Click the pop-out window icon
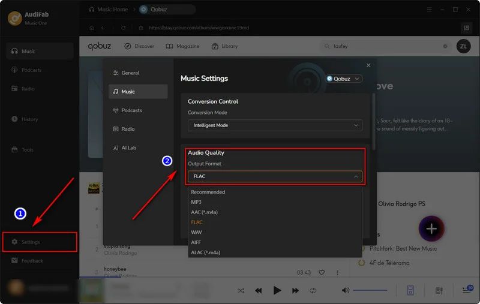Viewport: 480px width, 304px height. point(466,28)
